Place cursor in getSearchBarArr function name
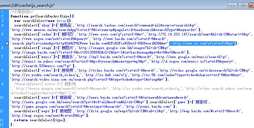Image resolution: width=254 pixels, height=128 pixels. (x=45, y=16)
